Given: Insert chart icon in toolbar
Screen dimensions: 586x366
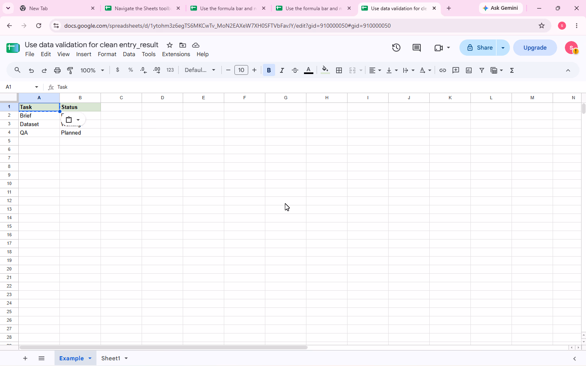Looking at the screenshot, I should (469, 70).
